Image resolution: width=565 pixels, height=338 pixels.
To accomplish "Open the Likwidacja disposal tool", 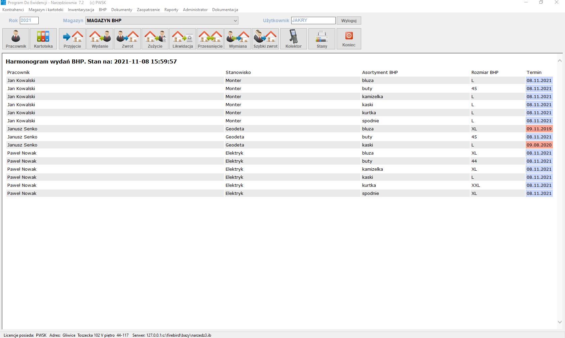I will 183,39.
